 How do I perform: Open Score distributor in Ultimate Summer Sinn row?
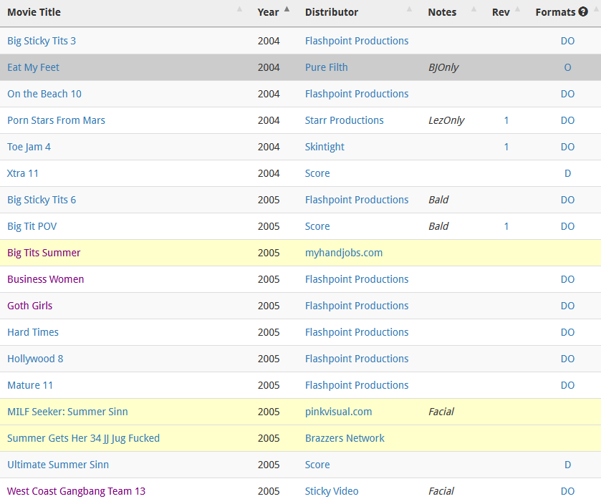point(317,465)
